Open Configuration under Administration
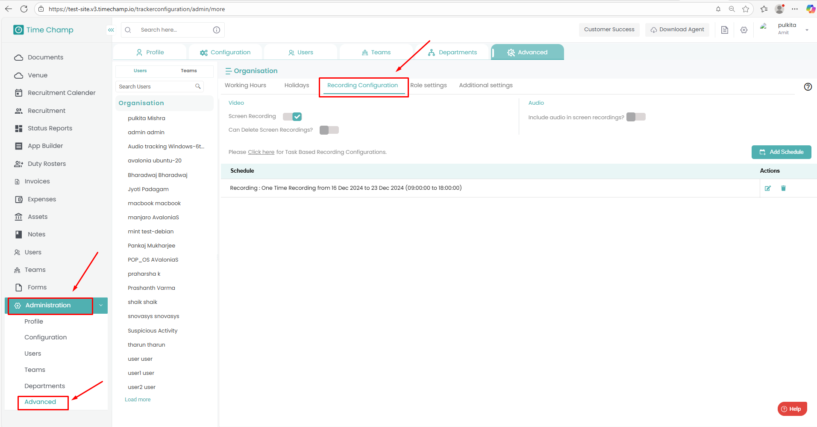Screen dimensions: 817x427 [46, 337]
